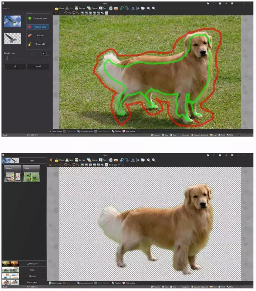Image resolution: width=256 pixels, height=291 pixels.
Task: Open the Photo frame section
Action: coord(24,282)
